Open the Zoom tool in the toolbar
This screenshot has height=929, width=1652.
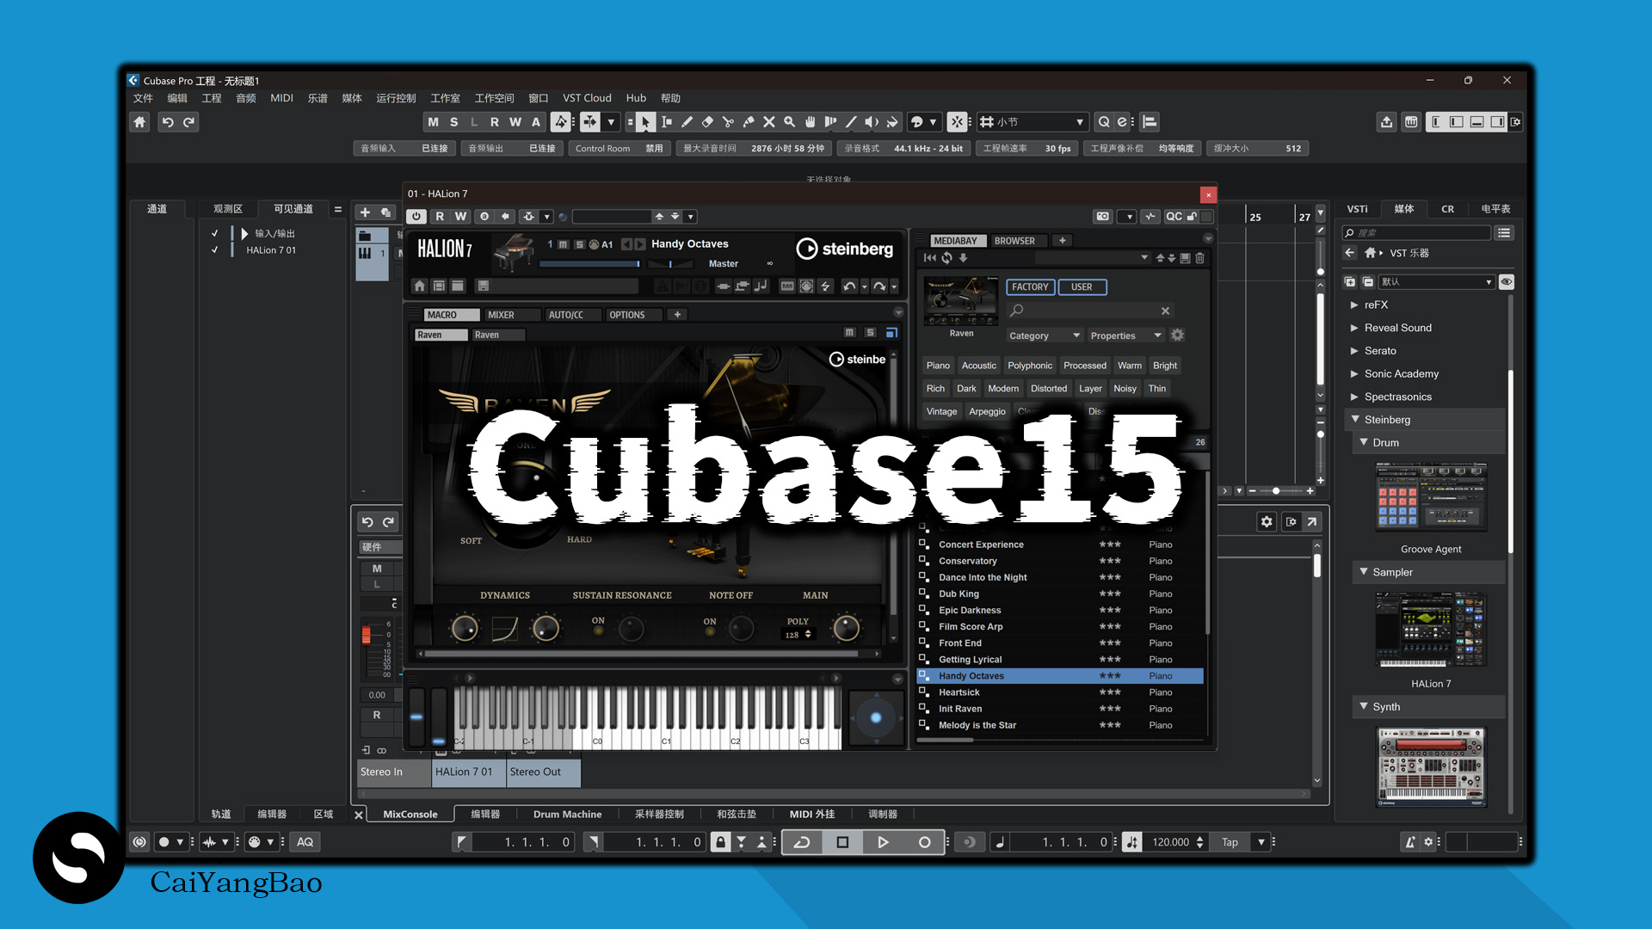790,121
